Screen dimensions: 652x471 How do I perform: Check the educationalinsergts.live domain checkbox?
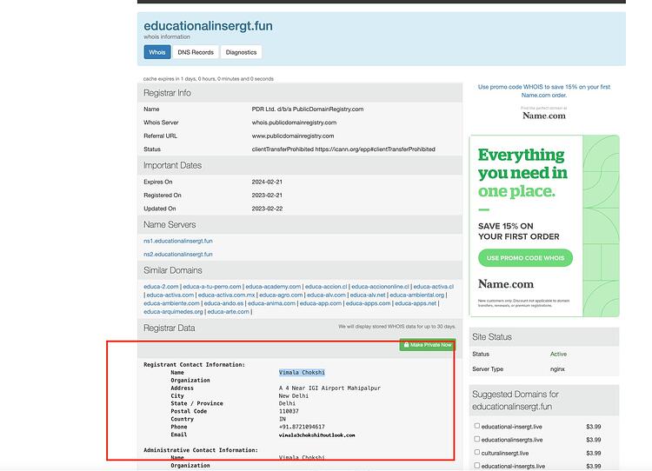tap(477, 439)
